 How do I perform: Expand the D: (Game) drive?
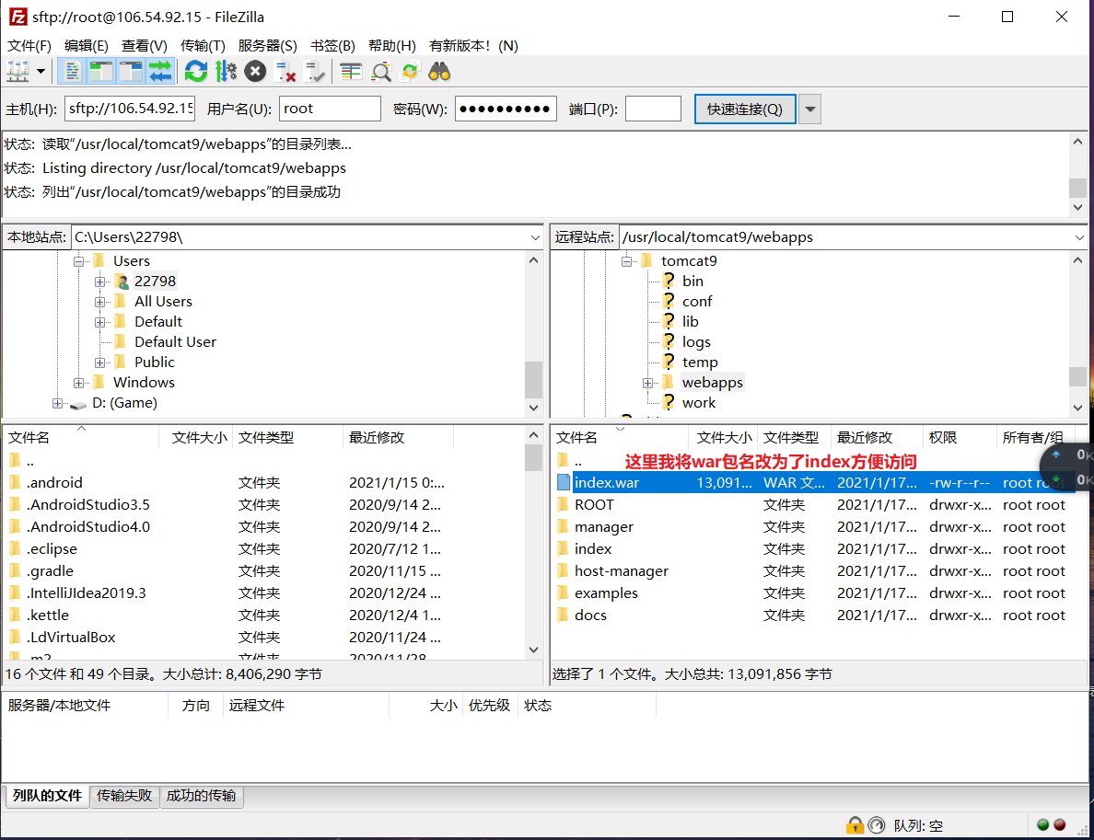pyautogui.click(x=57, y=403)
